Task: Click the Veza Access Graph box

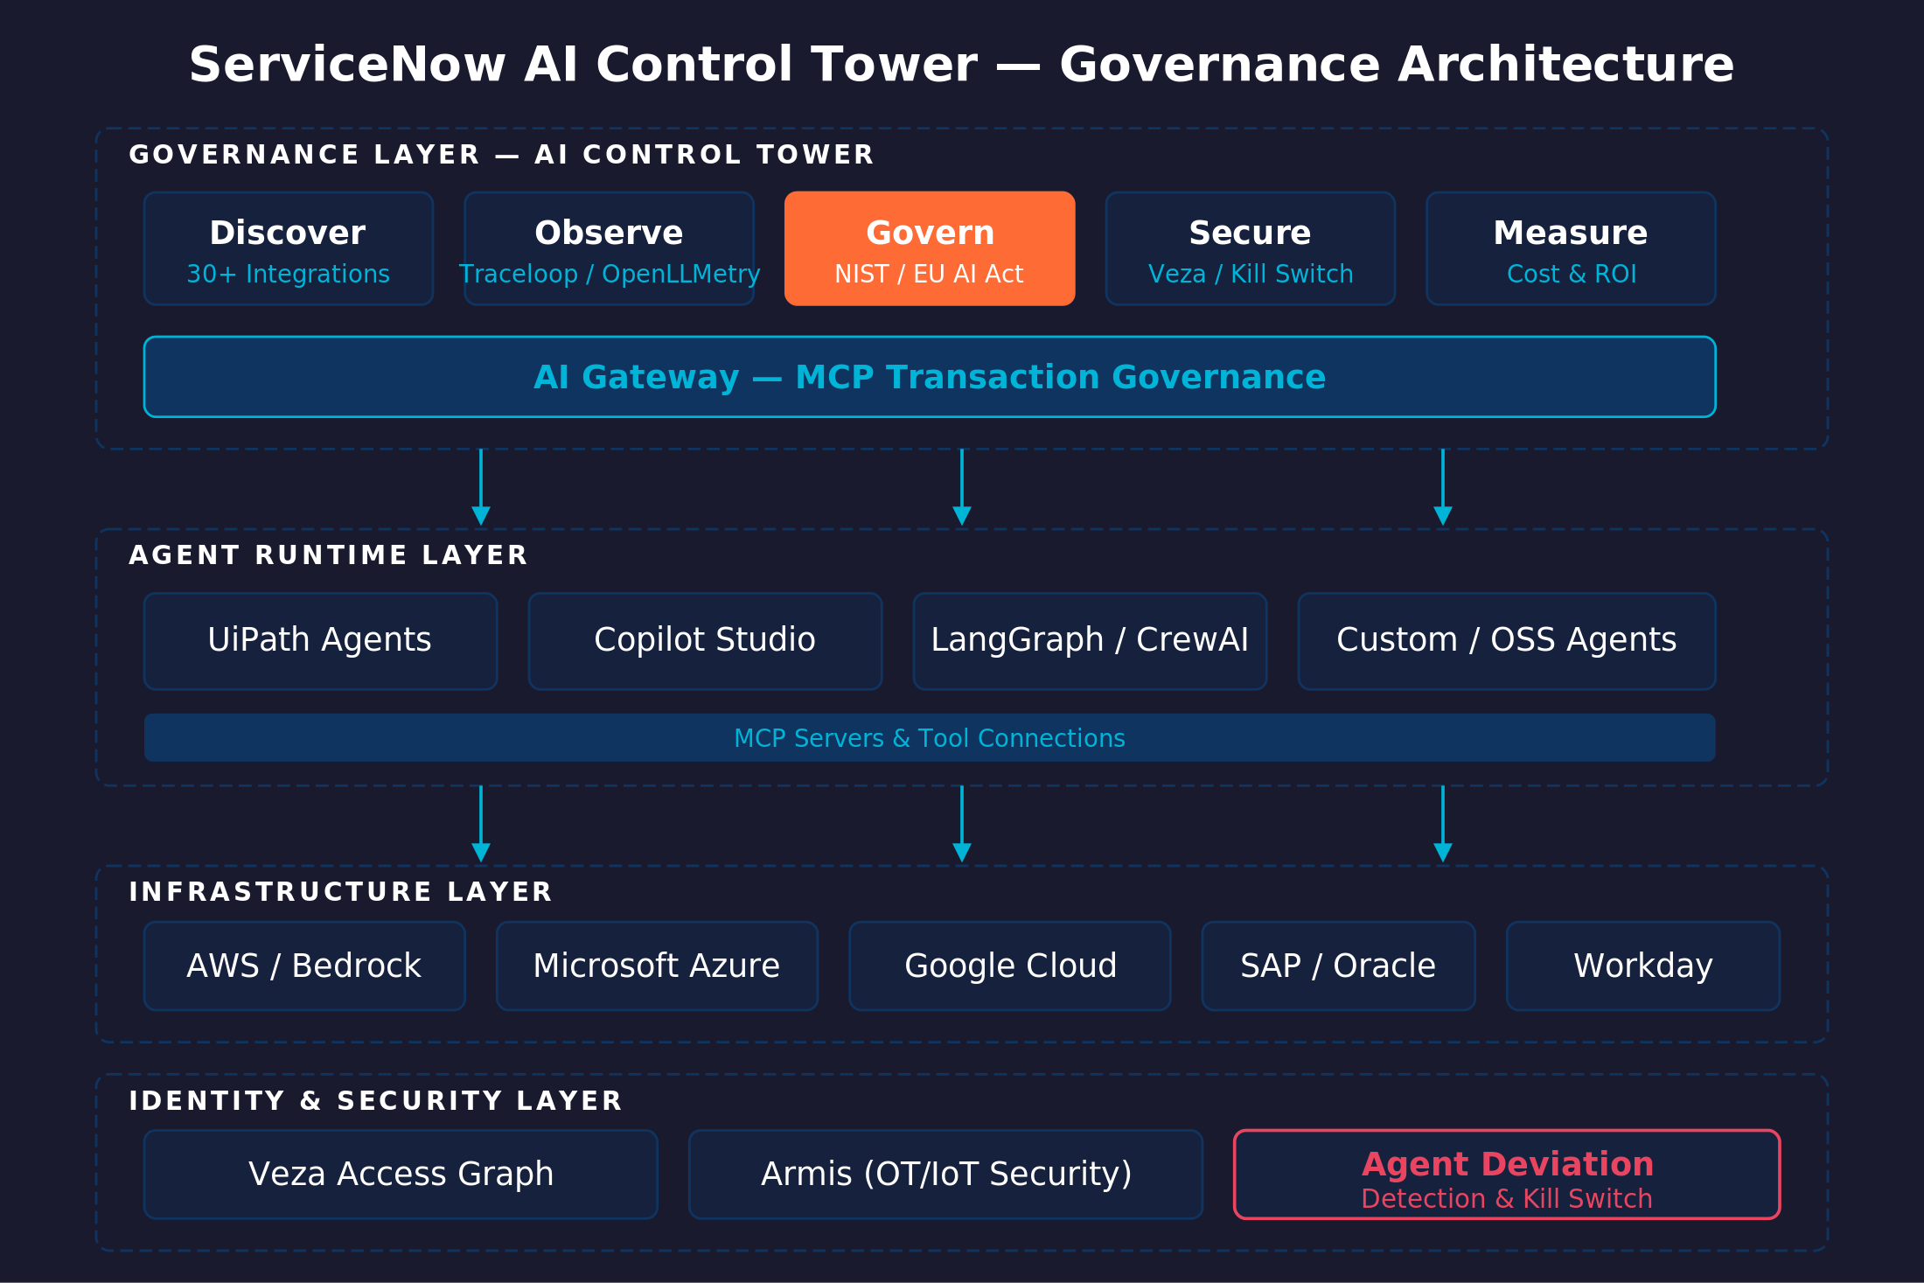Action: pos(401,1174)
